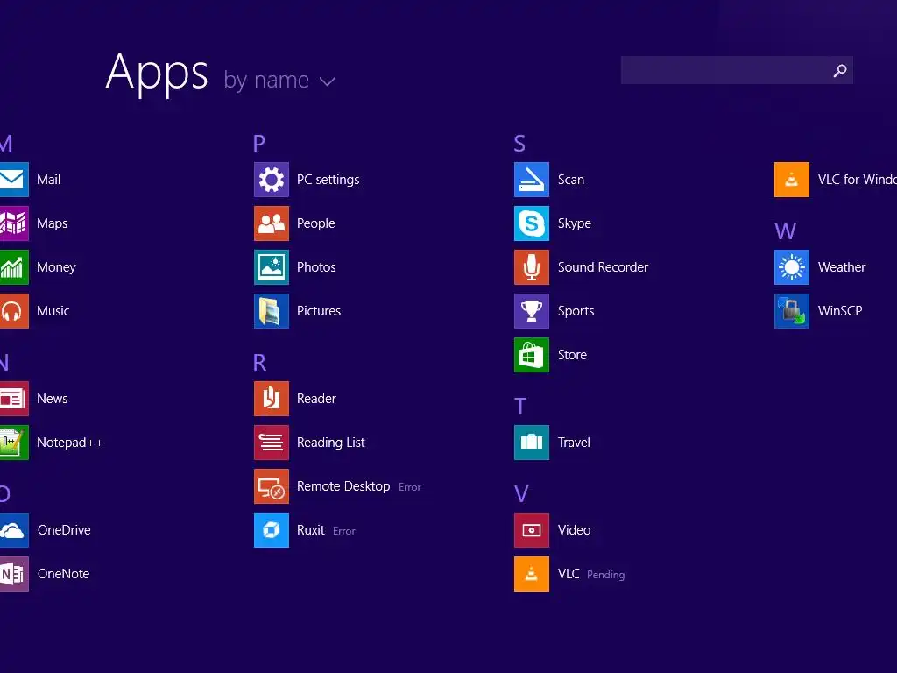Image resolution: width=897 pixels, height=673 pixels.
Task: Open the Mail app tile icon
Action: tap(14, 179)
